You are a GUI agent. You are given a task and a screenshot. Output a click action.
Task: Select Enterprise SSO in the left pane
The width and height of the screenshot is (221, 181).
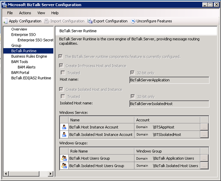[x=23, y=35]
